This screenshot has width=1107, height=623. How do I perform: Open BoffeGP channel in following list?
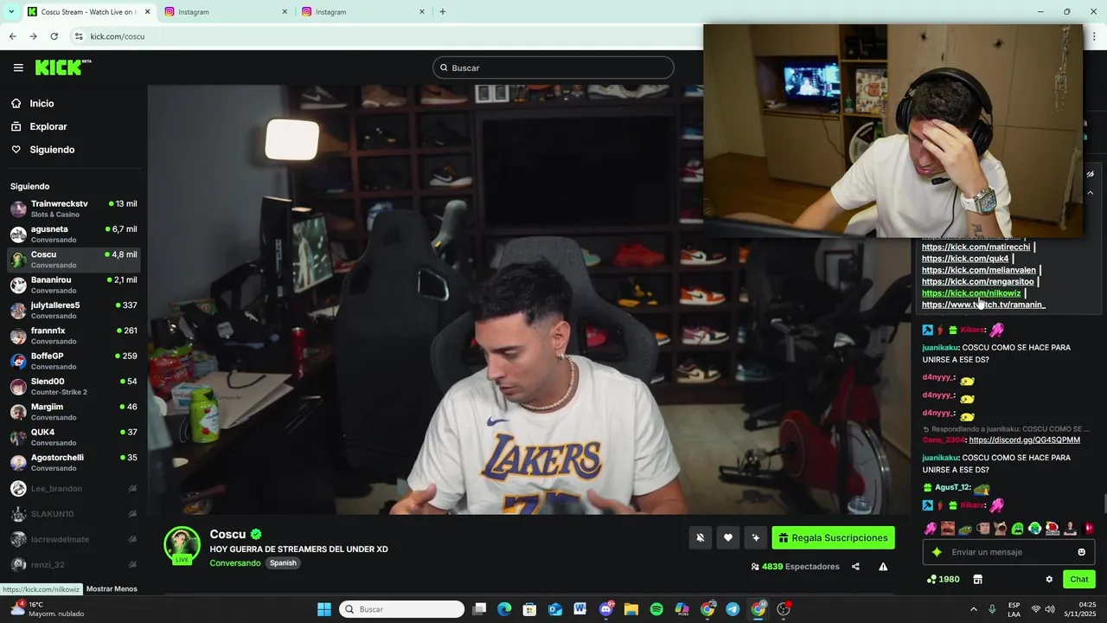(x=74, y=361)
